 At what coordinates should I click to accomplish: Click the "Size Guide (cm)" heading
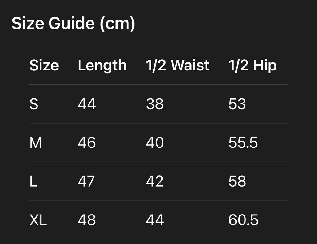[73, 24]
